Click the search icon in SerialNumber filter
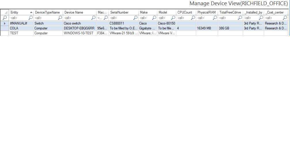Image resolution: width=290 pixels, height=160 pixels. point(135,18)
